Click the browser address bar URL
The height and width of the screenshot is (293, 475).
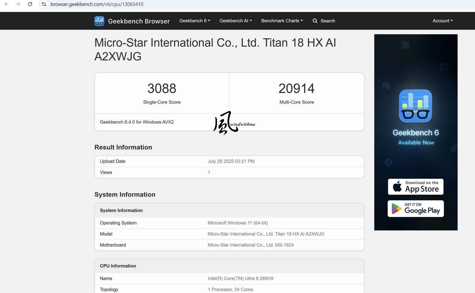(x=97, y=4)
